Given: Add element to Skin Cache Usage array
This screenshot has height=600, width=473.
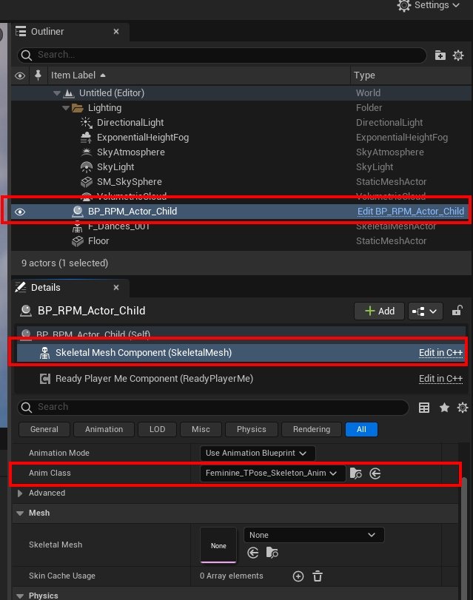Looking at the screenshot, I should pos(298,576).
